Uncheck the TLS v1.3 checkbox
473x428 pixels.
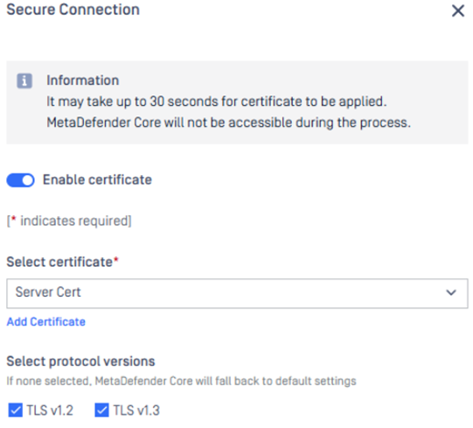(101, 410)
